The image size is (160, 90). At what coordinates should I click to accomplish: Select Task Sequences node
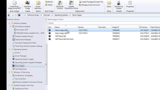pyautogui.click(x=21, y=69)
